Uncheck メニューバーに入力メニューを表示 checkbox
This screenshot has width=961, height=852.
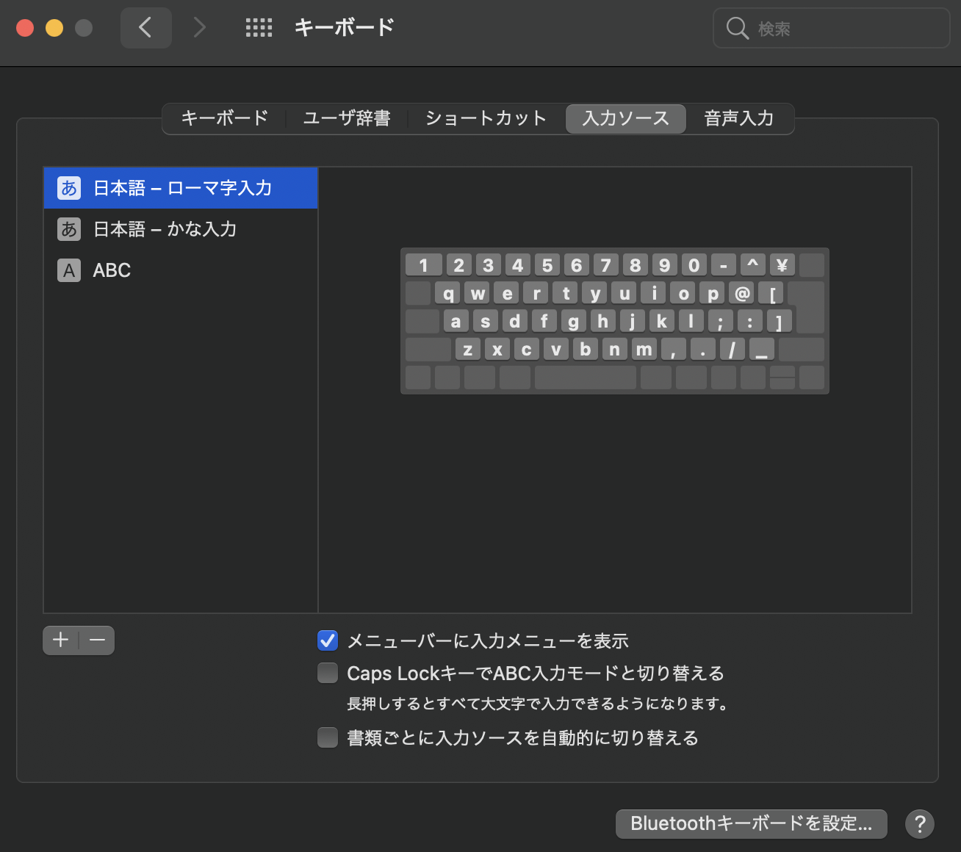click(328, 640)
